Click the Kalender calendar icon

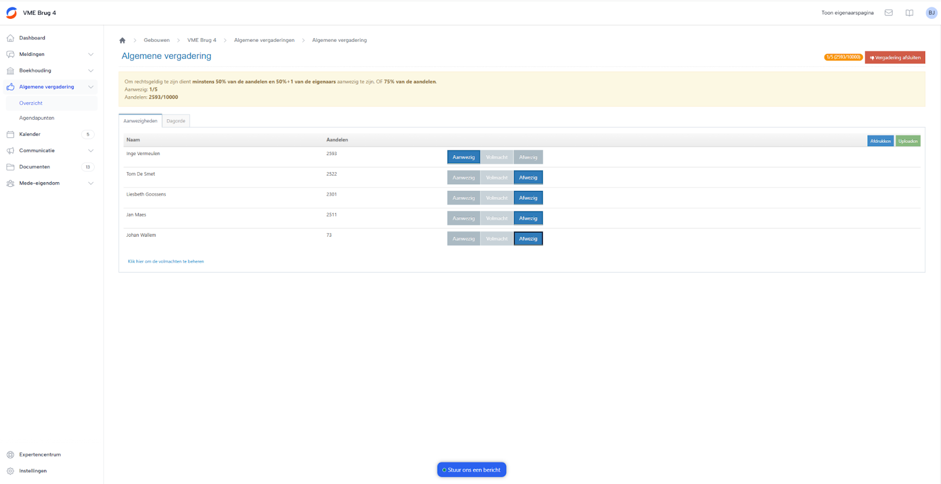11,135
